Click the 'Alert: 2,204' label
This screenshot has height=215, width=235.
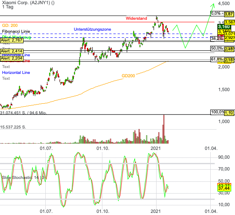click(x=12, y=58)
